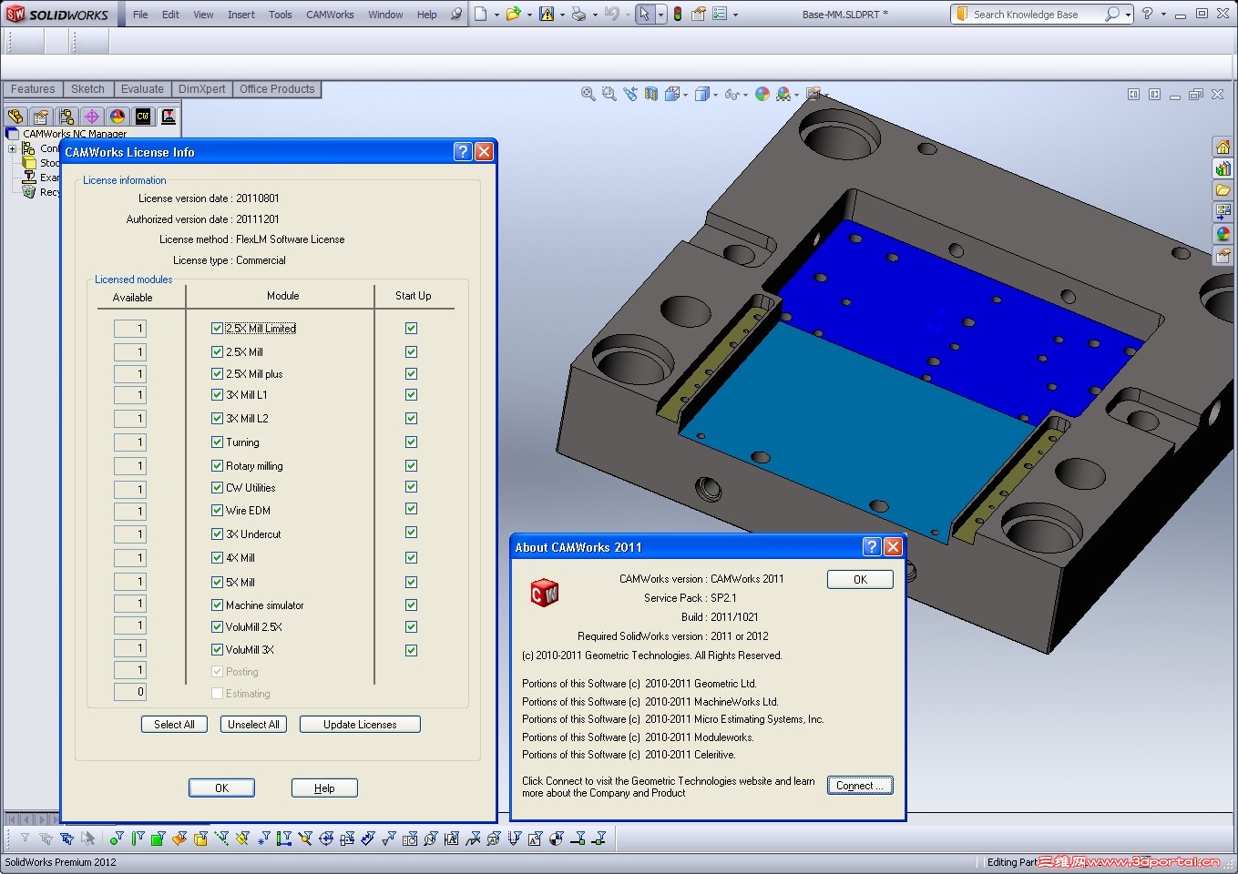Image resolution: width=1238 pixels, height=874 pixels.
Task: Open the PropertyManager tab icon
Action: point(41,117)
